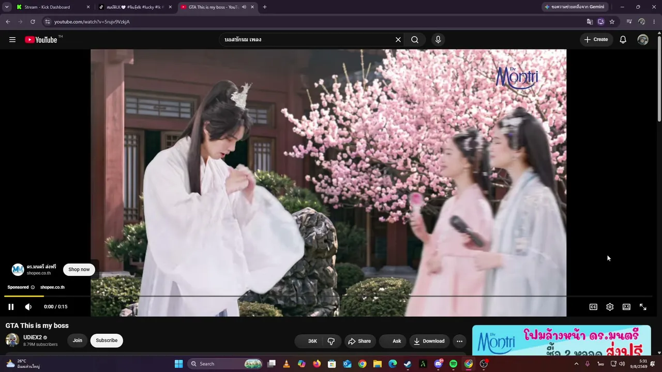Enter full screen video mode

[x=643, y=307]
